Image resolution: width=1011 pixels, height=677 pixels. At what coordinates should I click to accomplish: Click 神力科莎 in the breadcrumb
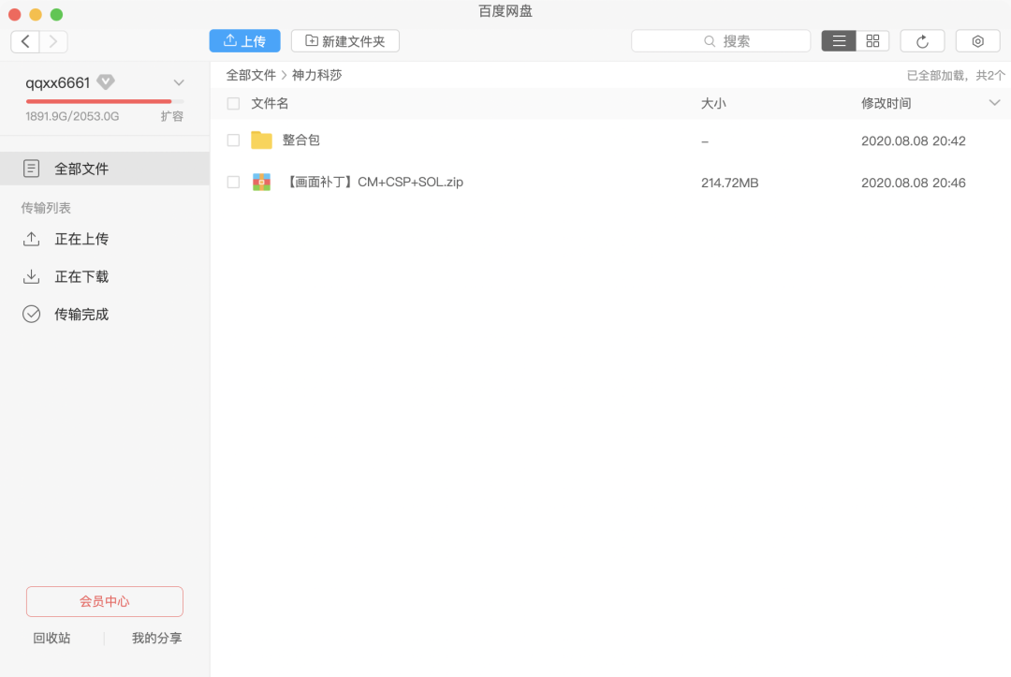(316, 76)
